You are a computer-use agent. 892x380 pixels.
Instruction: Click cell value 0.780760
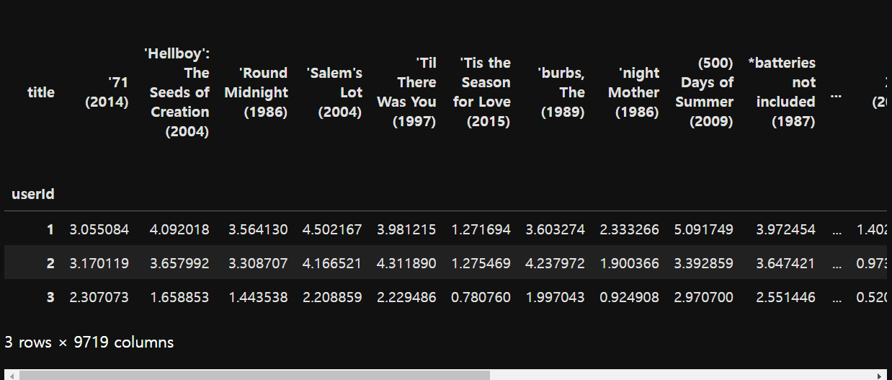click(x=481, y=297)
